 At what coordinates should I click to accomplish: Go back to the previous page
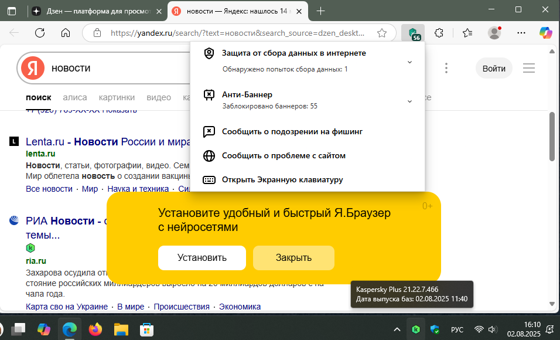14,33
